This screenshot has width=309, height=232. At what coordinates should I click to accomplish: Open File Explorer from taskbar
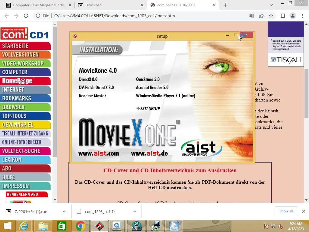click(43, 226)
